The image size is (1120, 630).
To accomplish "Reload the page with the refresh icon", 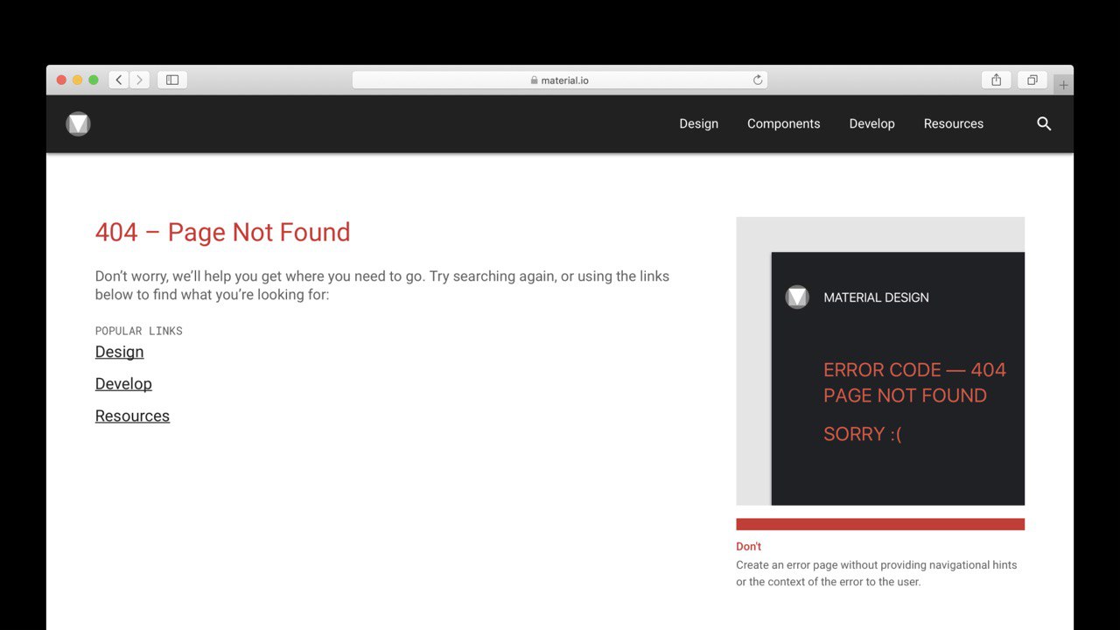I will click(758, 80).
